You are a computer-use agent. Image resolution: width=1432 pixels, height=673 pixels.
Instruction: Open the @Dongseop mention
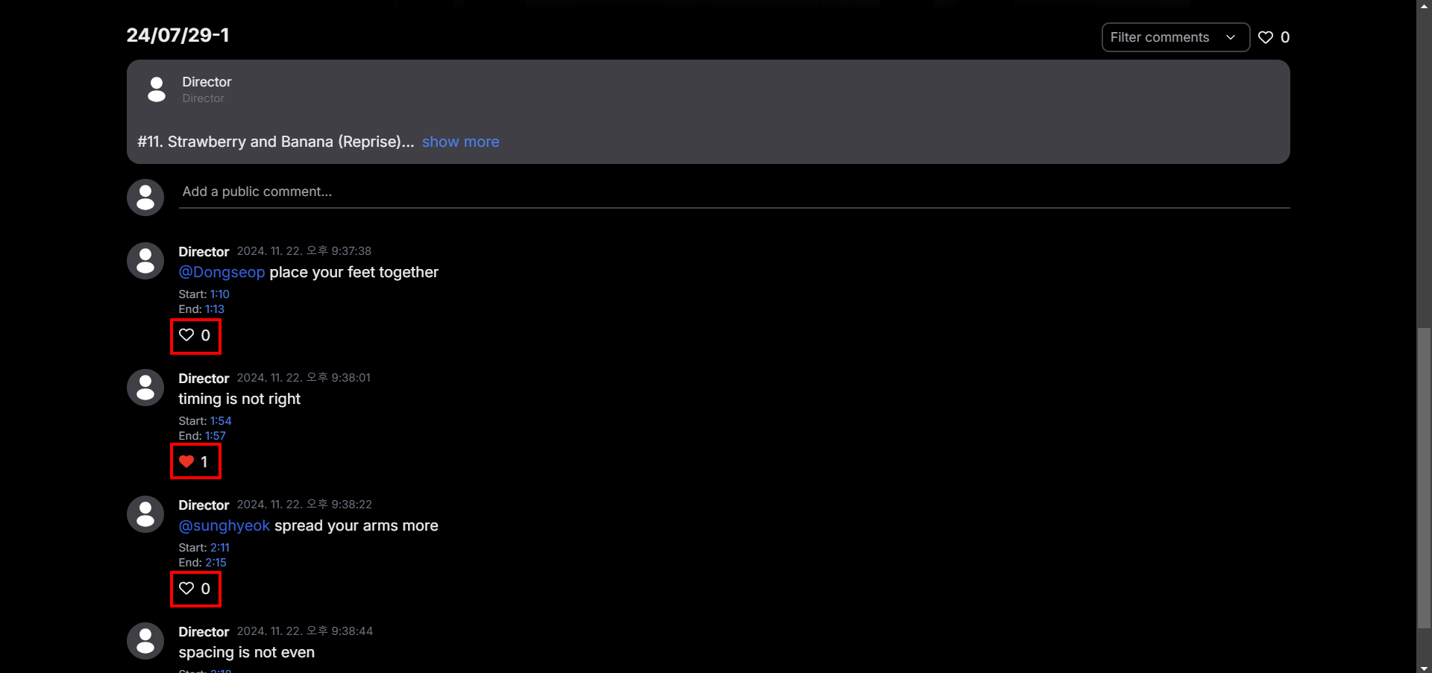click(x=222, y=272)
